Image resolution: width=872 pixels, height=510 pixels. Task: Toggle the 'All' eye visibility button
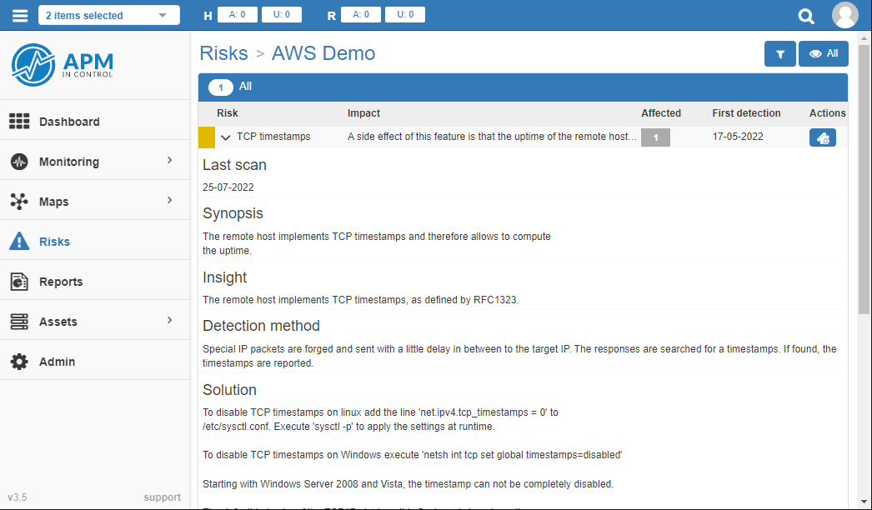click(x=823, y=53)
